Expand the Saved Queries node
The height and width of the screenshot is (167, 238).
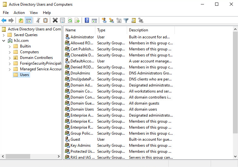pos(4,35)
